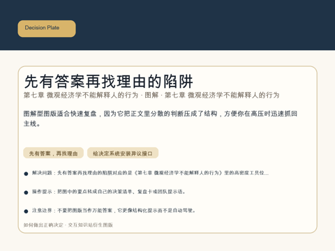Click the bullet dot beside 注意边界

26,211
